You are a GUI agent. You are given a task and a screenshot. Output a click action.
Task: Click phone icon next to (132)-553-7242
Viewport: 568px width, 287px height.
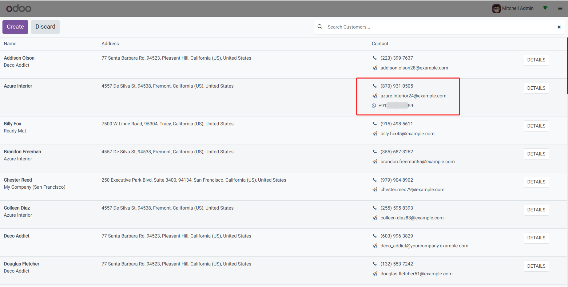click(375, 264)
